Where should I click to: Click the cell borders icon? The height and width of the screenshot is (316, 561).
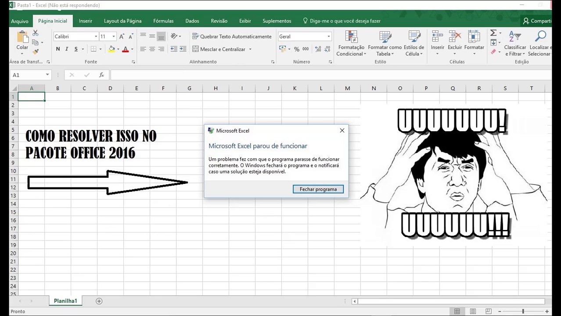(93, 49)
